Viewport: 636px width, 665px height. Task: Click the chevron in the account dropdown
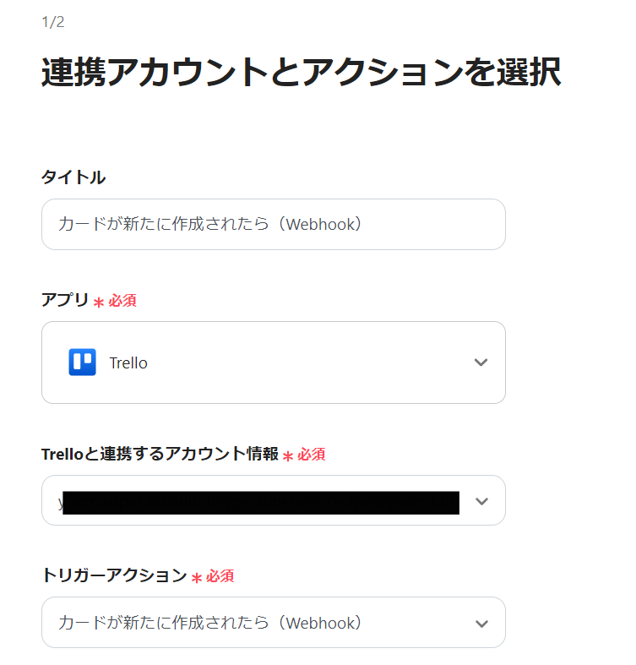tap(481, 501)
